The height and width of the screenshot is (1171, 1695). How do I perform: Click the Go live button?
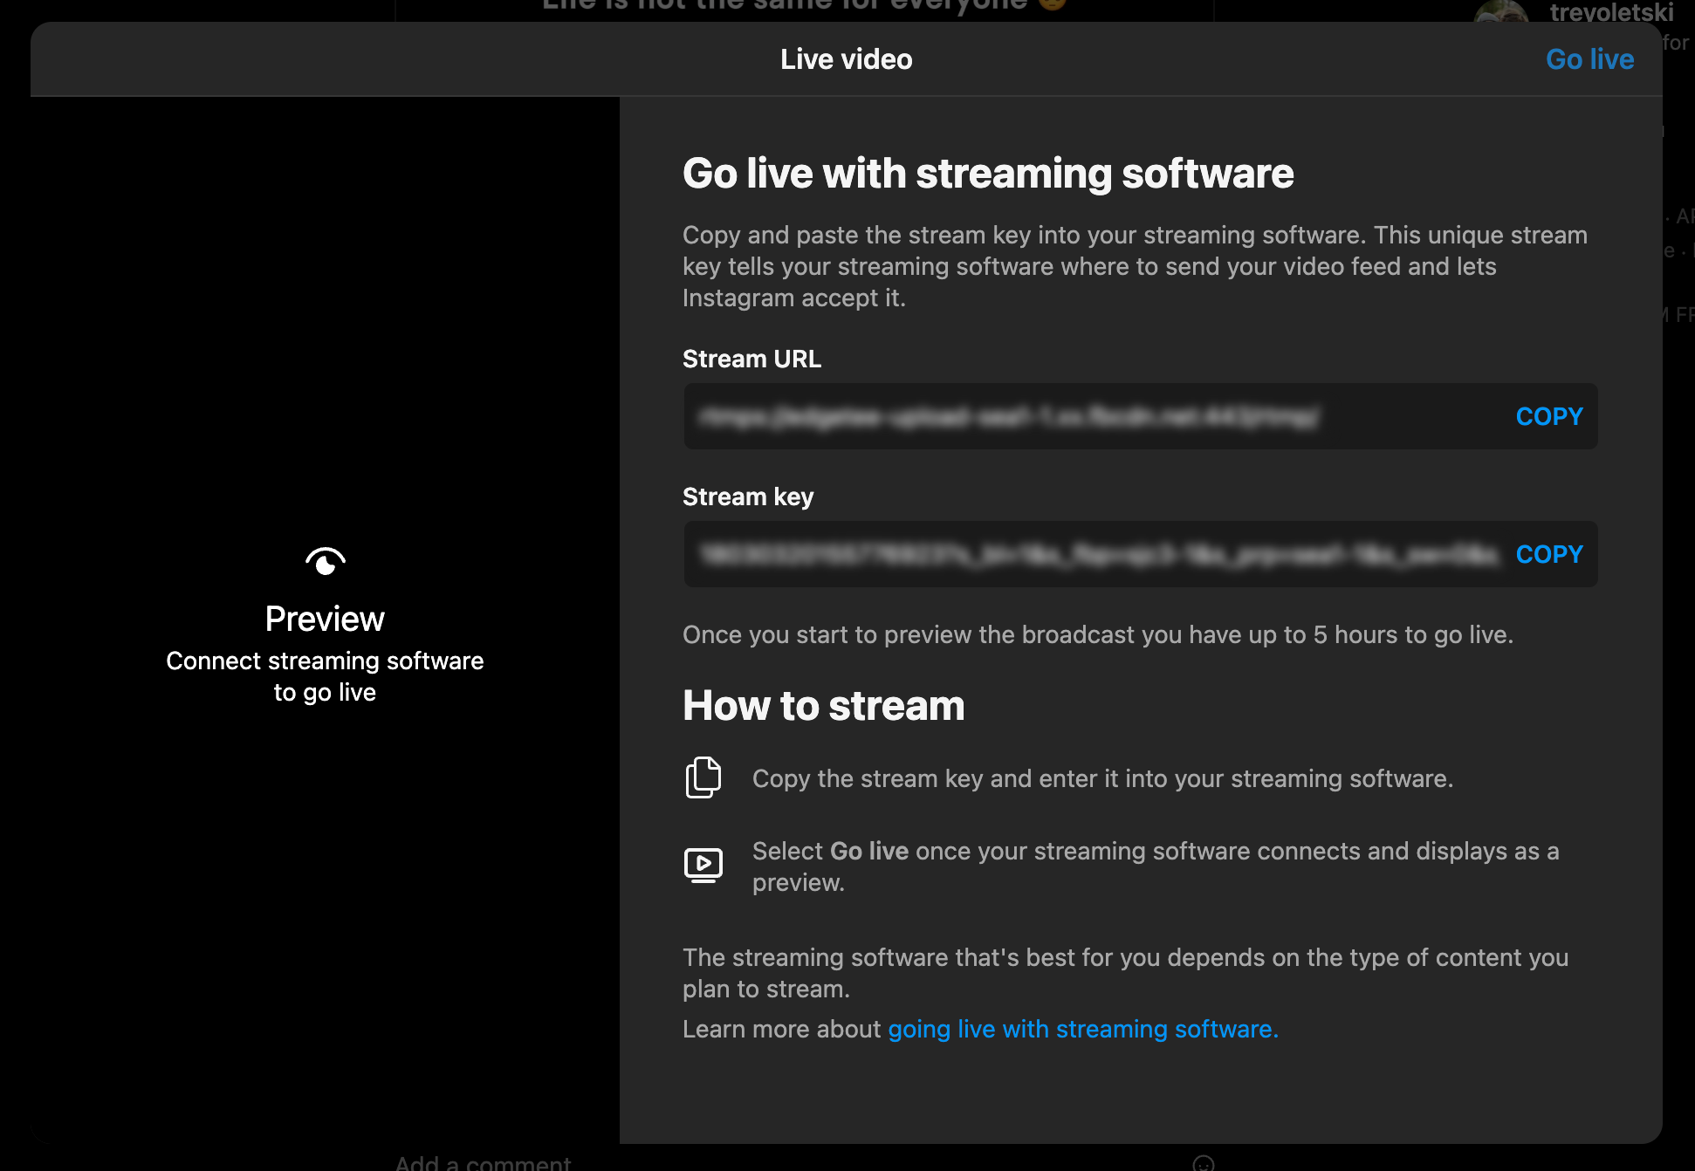1589,59
